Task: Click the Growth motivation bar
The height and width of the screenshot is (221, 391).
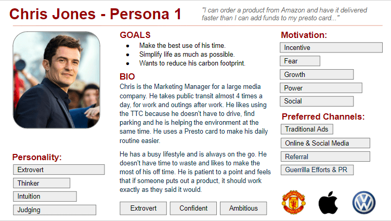Action: (x=317, y=75)
